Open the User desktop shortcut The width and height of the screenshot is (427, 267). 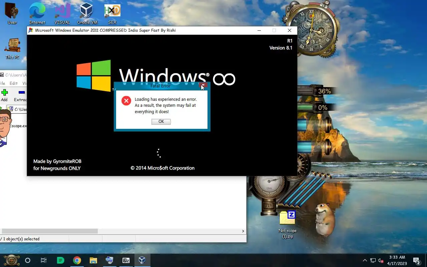(x=12, y=14)
